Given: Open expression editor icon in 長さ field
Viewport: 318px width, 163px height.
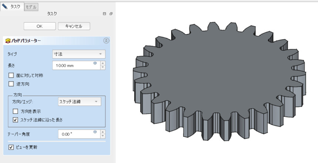Looking at the screenshot, I should click(x=95, y=63).
